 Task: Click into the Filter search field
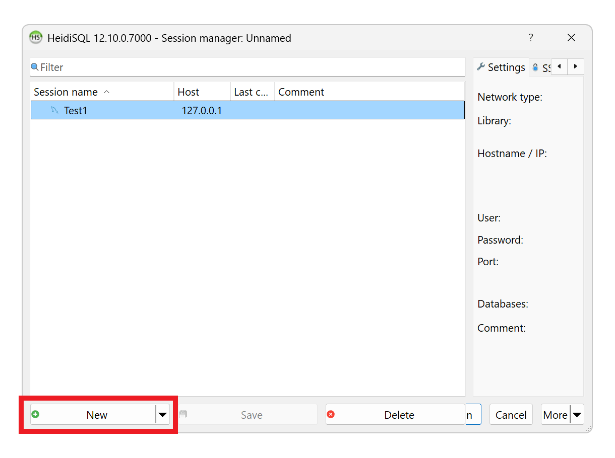click(248, 67)
